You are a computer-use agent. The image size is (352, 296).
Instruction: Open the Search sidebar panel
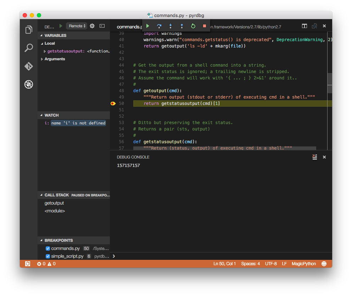click(28, 48)
